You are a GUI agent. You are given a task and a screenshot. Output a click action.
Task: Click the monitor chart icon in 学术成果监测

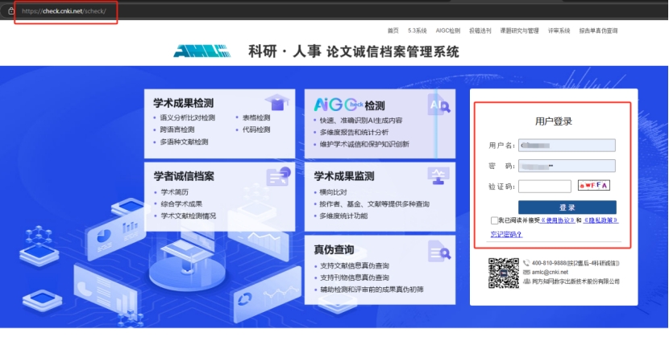(439, 176)
